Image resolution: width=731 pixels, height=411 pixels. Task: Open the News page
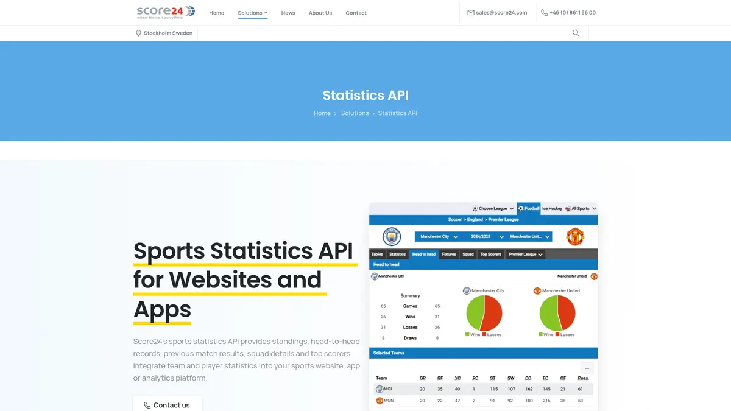click(x=288, y=13)
